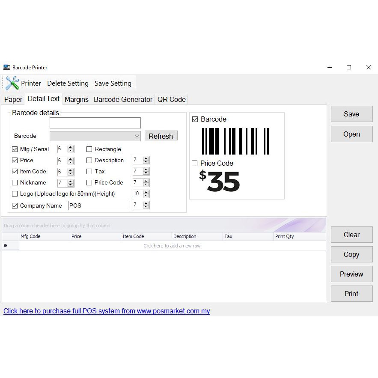378x378 pixels.
Task: Decrease the Description font size spinner
Action: point(146,162)
